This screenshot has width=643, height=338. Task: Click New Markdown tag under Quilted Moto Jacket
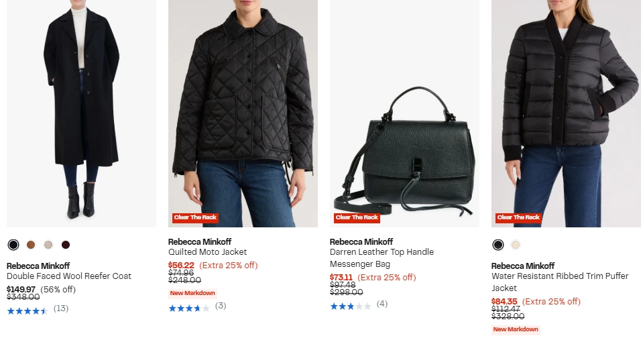(192, 293)
